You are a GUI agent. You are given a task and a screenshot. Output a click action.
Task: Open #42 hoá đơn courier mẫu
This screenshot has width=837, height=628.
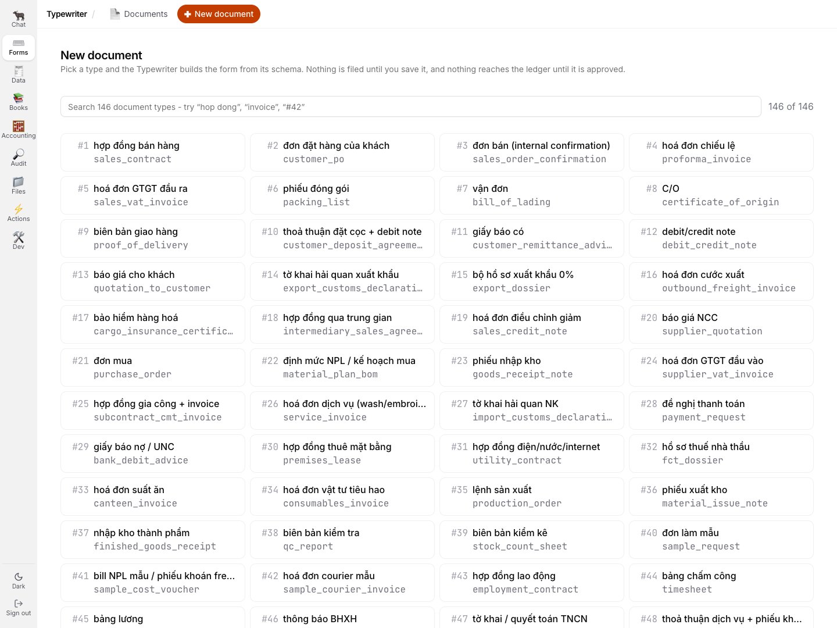342,583
